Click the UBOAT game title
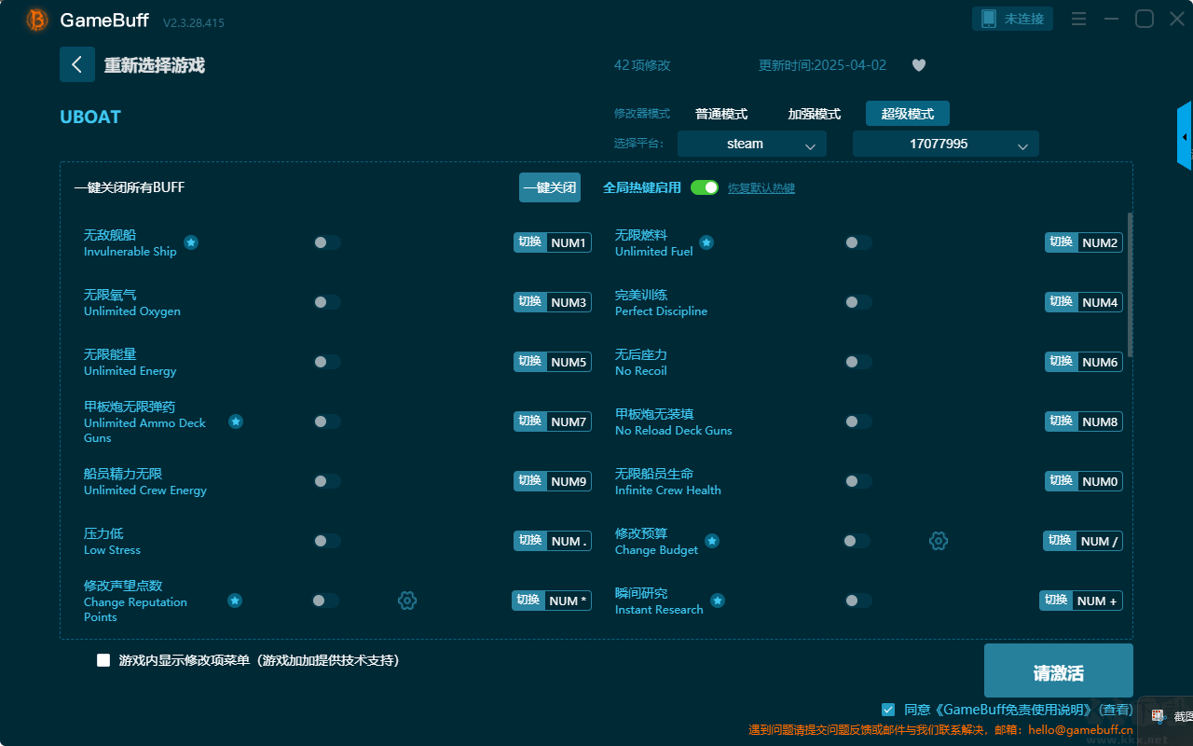This screenshot has width=1193, height=746. click(x=90, y=117)
